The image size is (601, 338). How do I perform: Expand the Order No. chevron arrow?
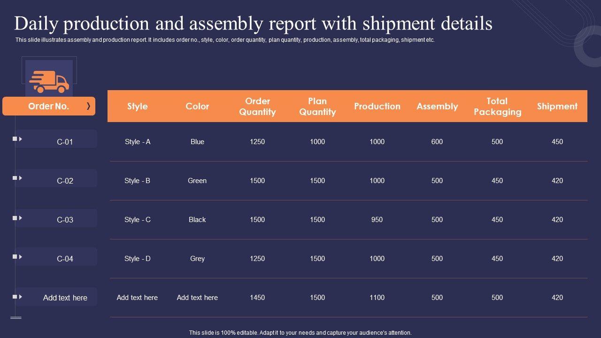(88, 106)
